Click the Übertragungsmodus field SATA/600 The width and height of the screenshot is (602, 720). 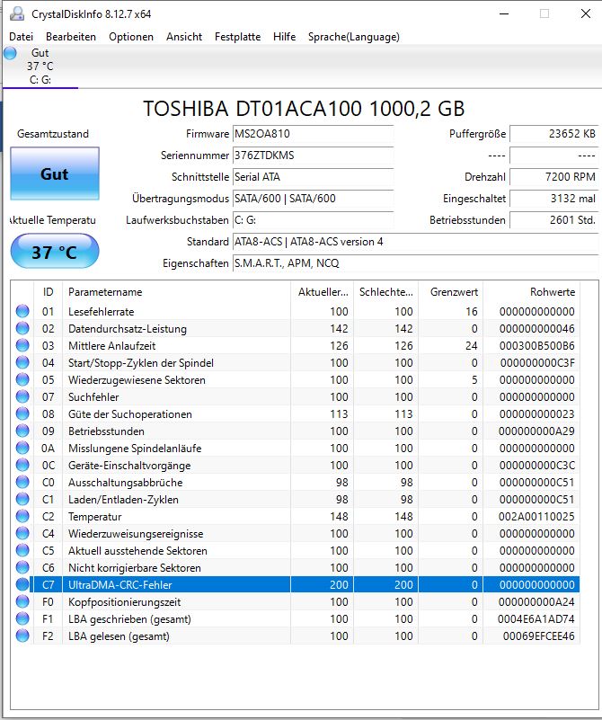point(314,199)
